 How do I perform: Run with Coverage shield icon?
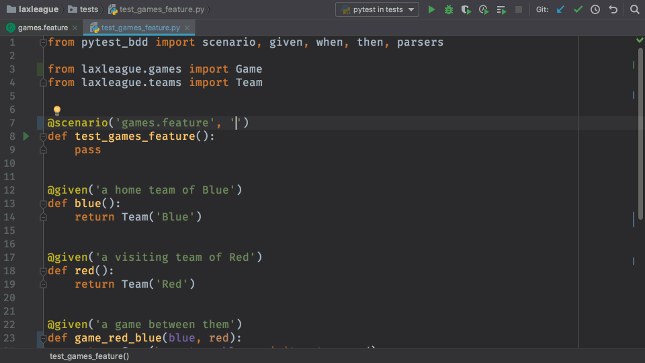point(466,9)
